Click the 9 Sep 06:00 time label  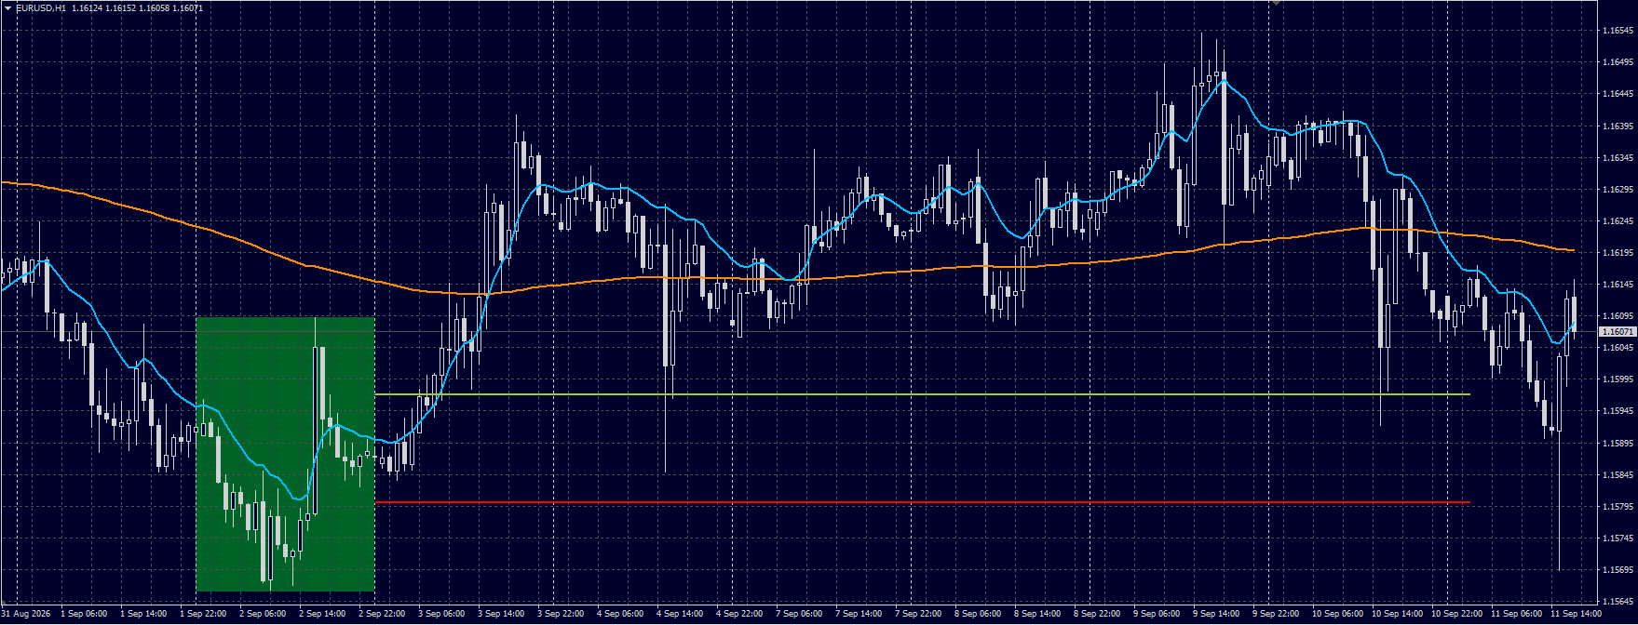[x=1157, y=614]
